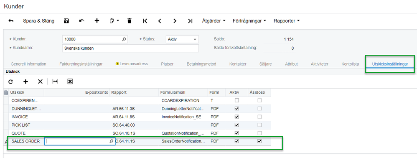Viewport: 417px width, 158px height.
Task: Open the Status dropdown
Action: click(x=182, y=39)
